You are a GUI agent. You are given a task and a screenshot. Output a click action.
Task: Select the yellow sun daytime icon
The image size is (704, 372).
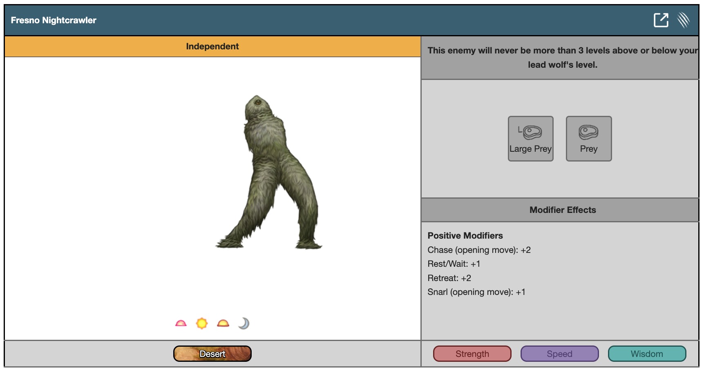tap(202, 323)
